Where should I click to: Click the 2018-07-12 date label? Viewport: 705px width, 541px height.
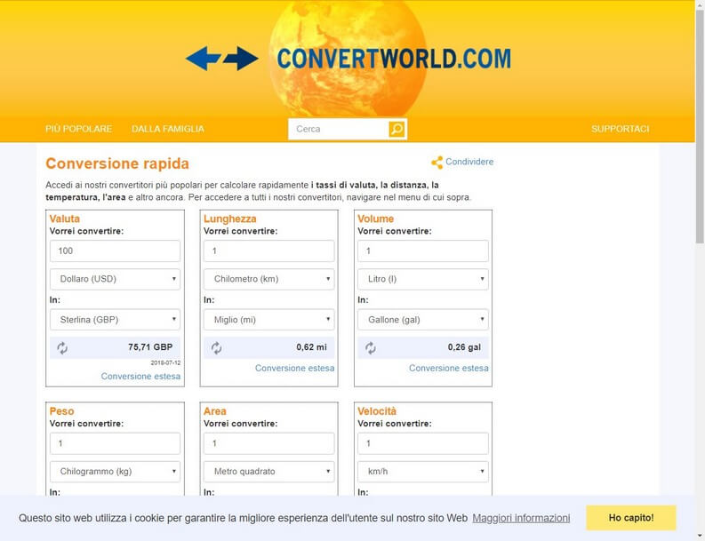[165, 362]
